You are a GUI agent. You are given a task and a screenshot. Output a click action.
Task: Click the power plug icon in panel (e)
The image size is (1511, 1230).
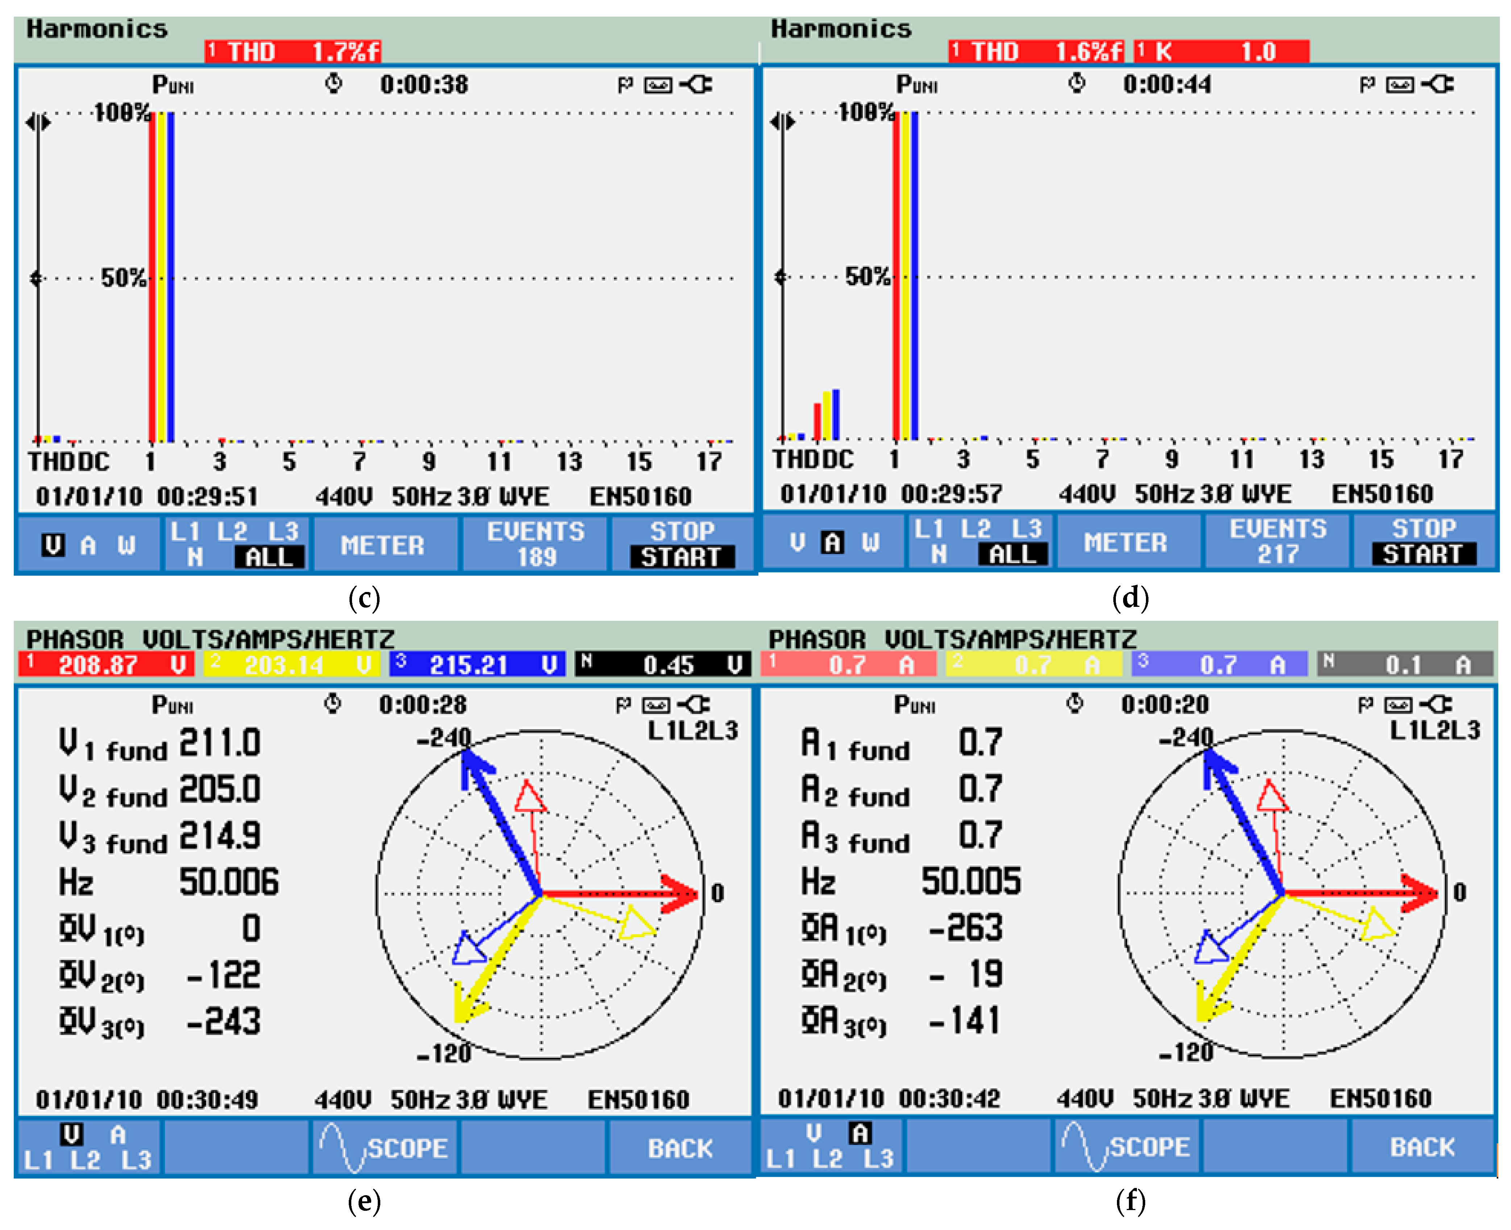[694, 704]
